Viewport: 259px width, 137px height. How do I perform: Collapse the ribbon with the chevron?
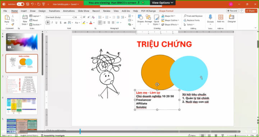[255, 28]
